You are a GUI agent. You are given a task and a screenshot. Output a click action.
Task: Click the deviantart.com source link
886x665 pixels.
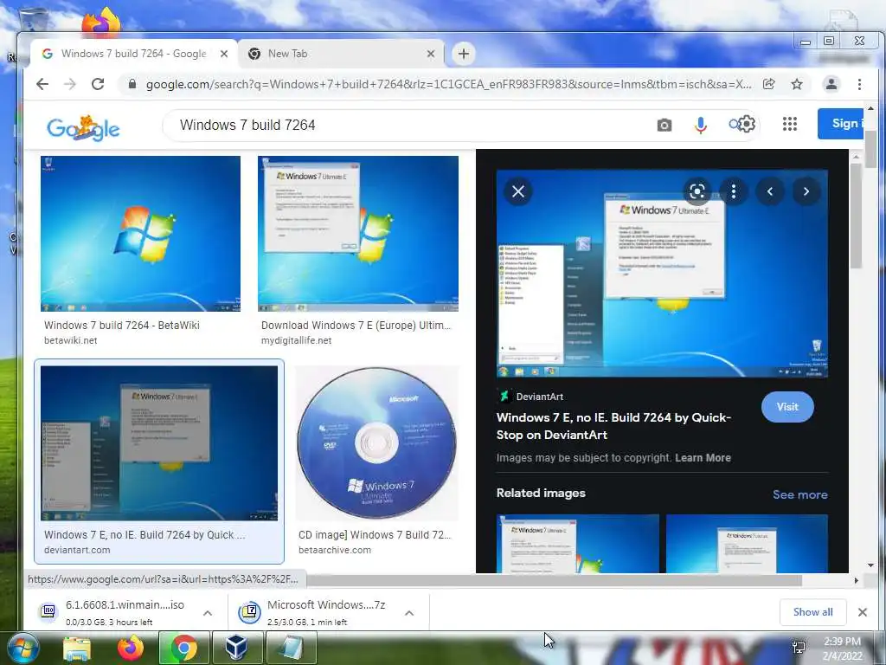click(77, 550)
